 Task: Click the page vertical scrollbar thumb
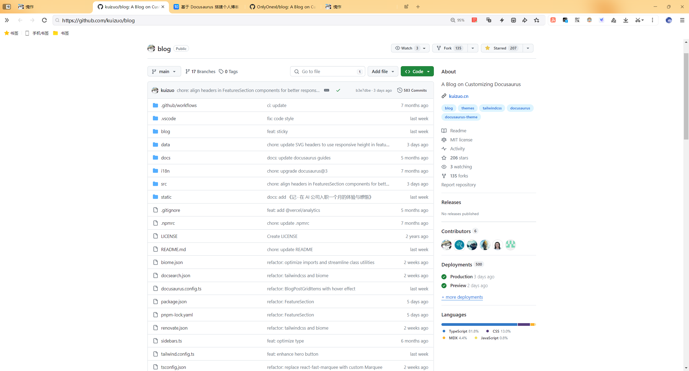point(686,96)
